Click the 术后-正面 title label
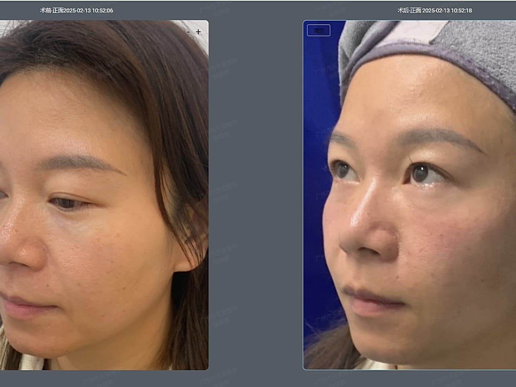The width and height of the screenshot is (516, 387). click(409, 10)
